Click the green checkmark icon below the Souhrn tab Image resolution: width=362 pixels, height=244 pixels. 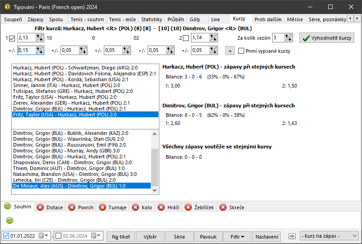tap(10, 220)
